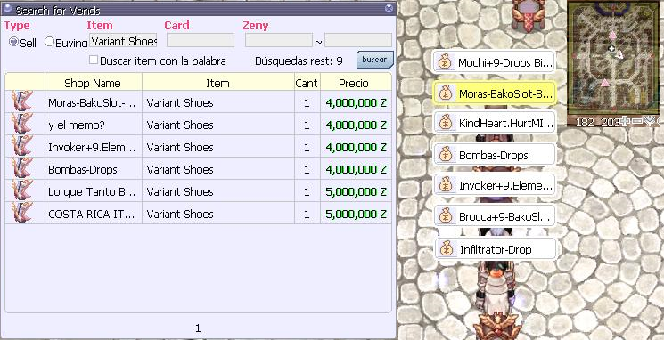The width and height of the screenshot is (664, 340).
Task: Click the minimum Zeny price field
Action: coord(279,40)
